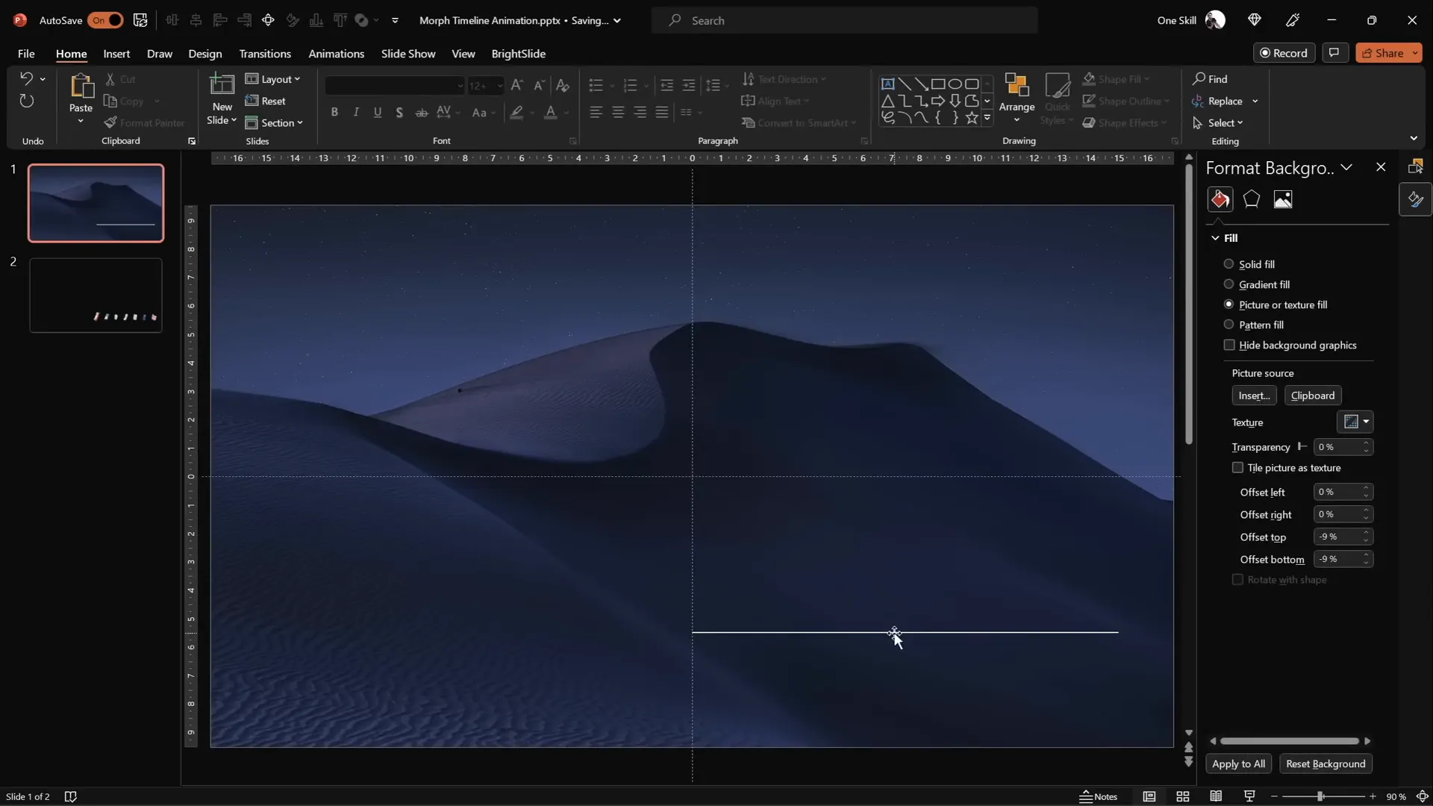Select the Format Painter tool

coord(145,122)
